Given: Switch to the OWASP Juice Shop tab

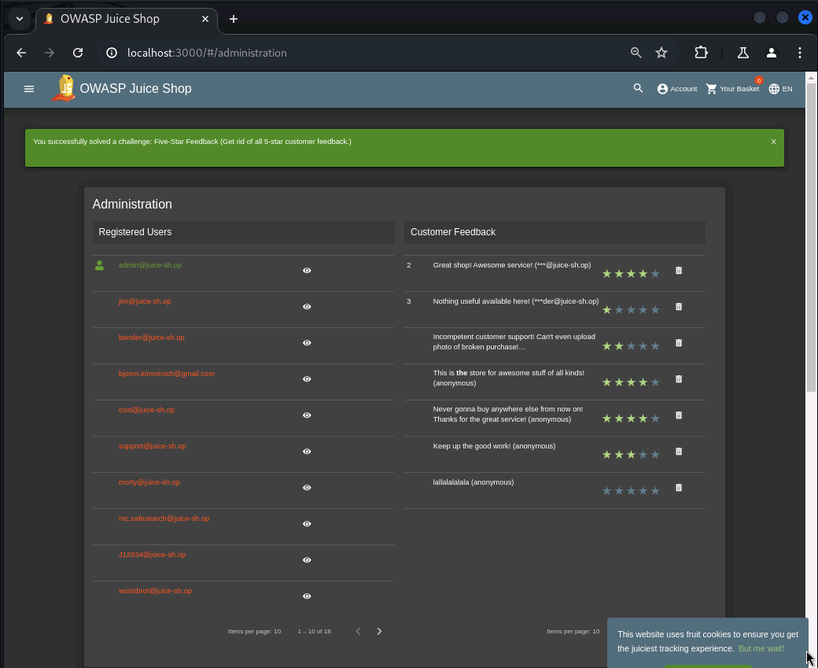Looking at the screenshot, I should [x=127, y=20].
